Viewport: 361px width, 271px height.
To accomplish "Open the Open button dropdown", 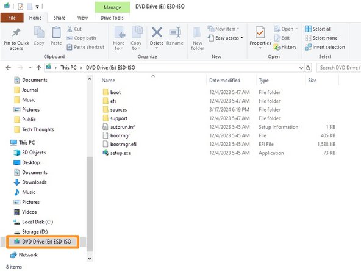I will (296, 29).
